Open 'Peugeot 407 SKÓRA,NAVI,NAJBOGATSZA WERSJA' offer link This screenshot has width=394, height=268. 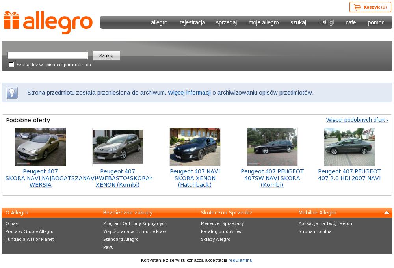pos(41,178)
